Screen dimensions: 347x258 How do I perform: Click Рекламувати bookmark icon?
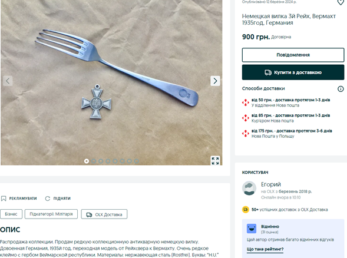[x=4, y=199]
